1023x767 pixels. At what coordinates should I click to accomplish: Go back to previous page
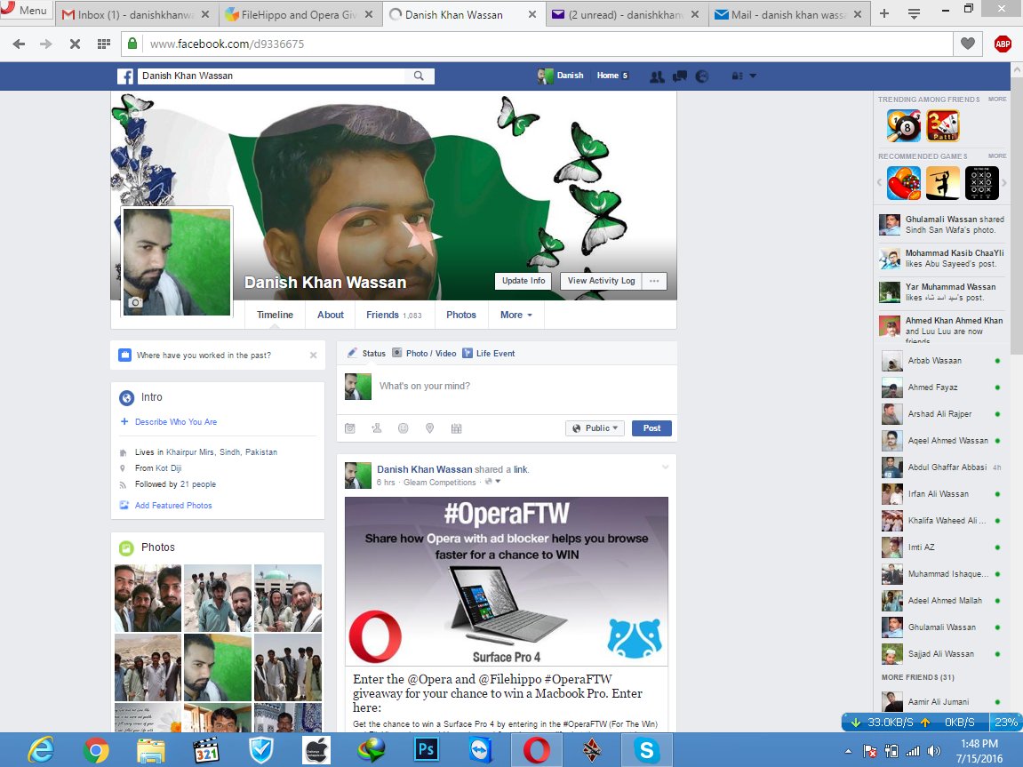pyautogui.click(x=19, y=44)
